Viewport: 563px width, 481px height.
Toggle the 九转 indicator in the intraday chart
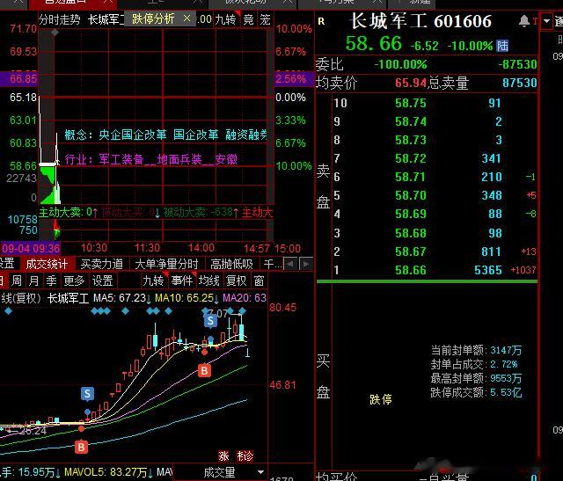pos(225,19)
